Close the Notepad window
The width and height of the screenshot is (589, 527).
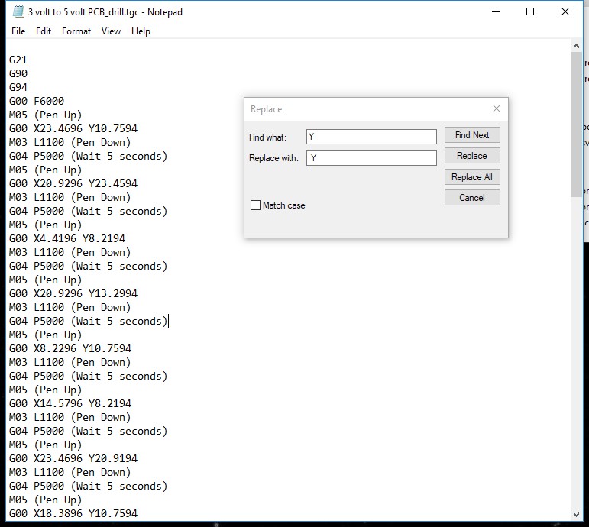565,11
